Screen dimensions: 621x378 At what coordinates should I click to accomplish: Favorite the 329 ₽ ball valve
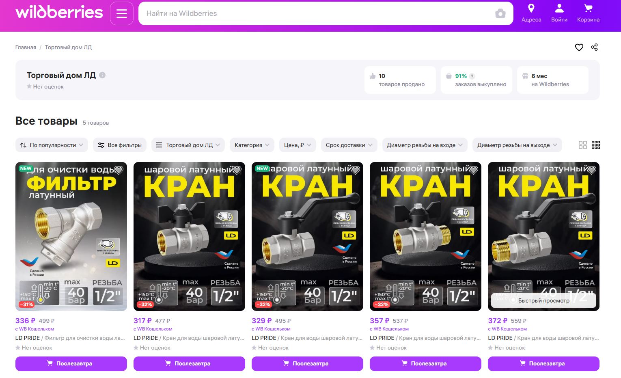pyautogui.click(x=355, y=170)
